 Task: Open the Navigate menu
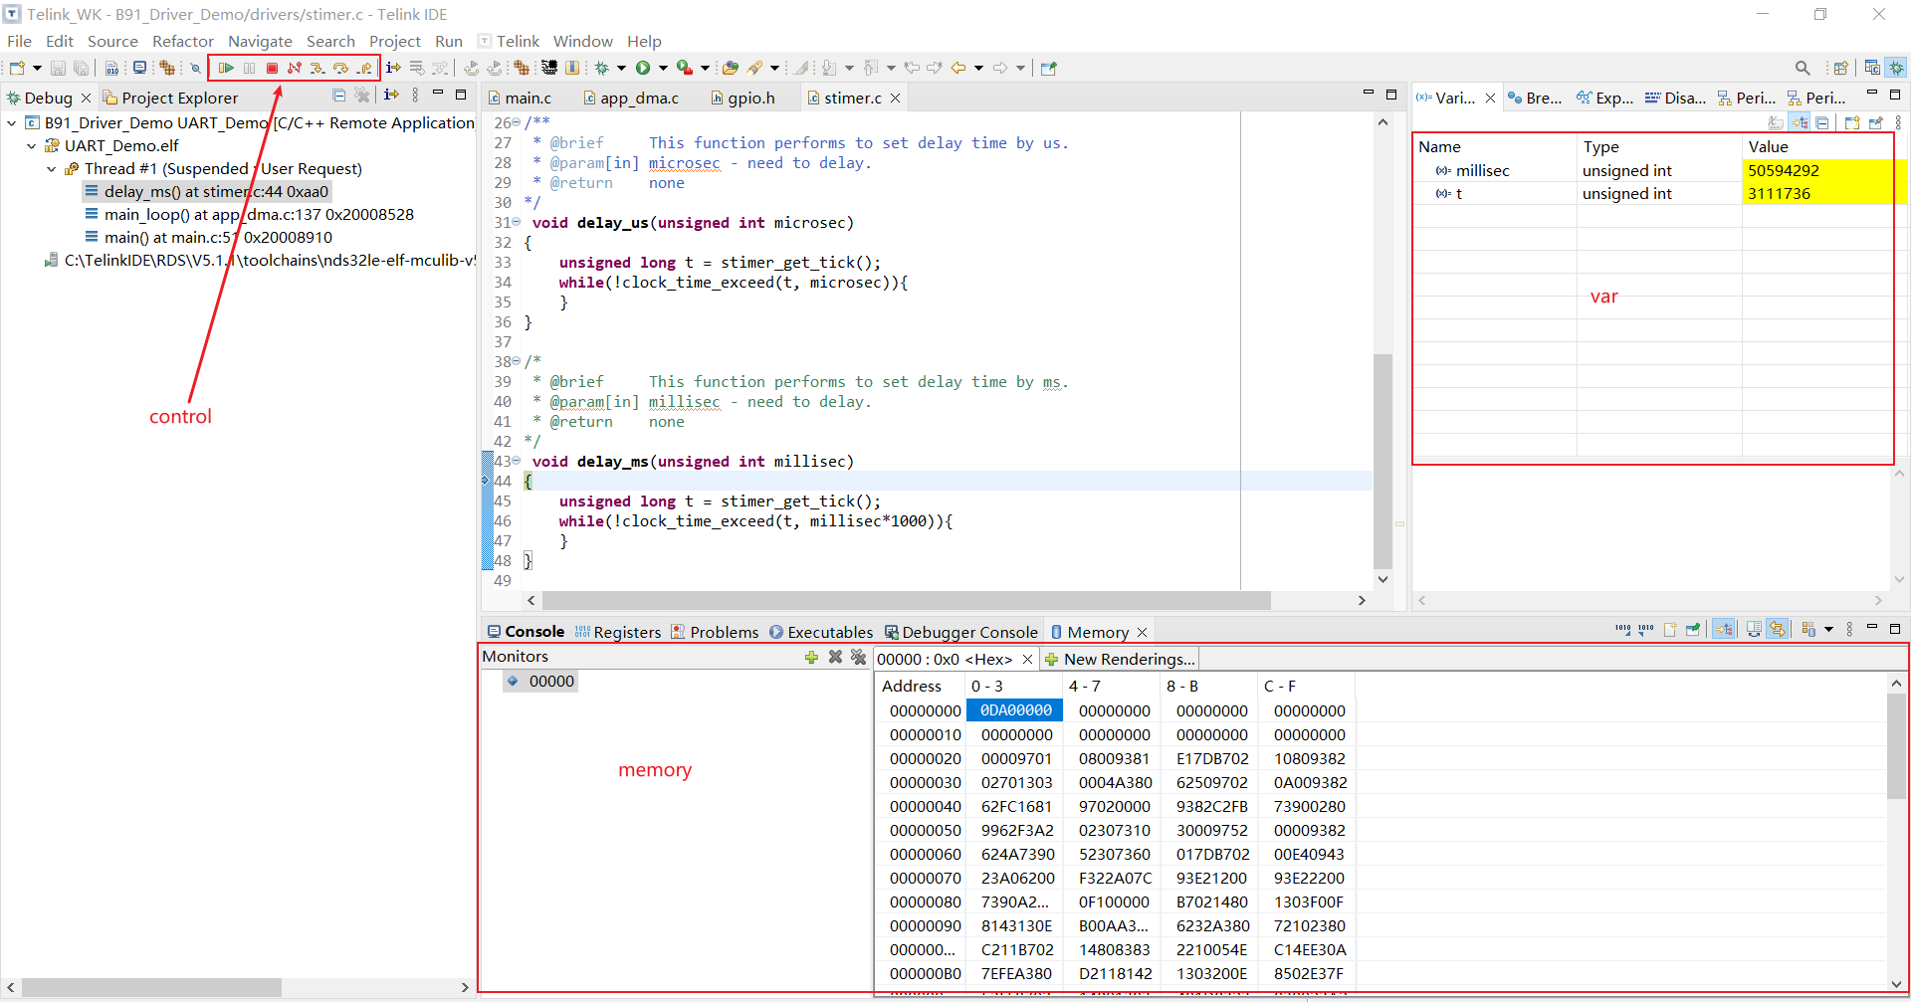point(260,41)
